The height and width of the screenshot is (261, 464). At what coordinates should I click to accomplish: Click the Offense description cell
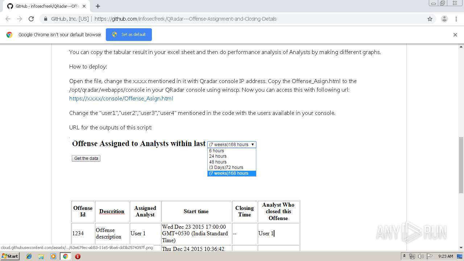tap(112, 233)
